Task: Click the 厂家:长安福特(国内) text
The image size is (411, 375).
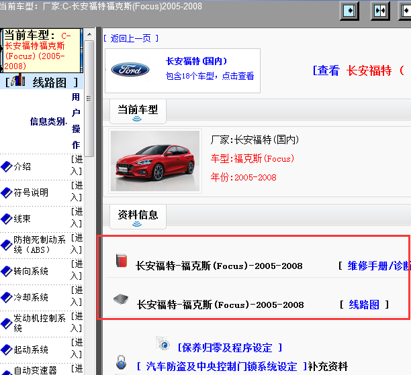Action: pyautogui.click(x=255, y=140)
